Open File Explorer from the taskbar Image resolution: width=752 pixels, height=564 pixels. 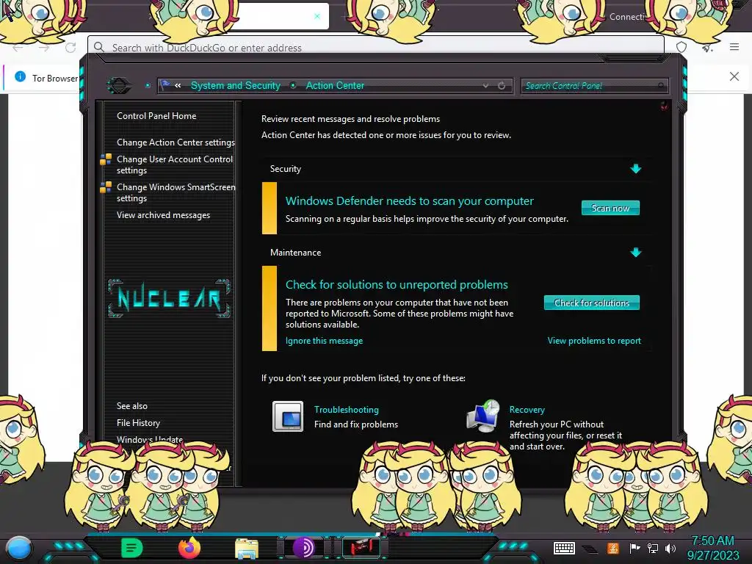pyautogui.click(x=247, y=549)
